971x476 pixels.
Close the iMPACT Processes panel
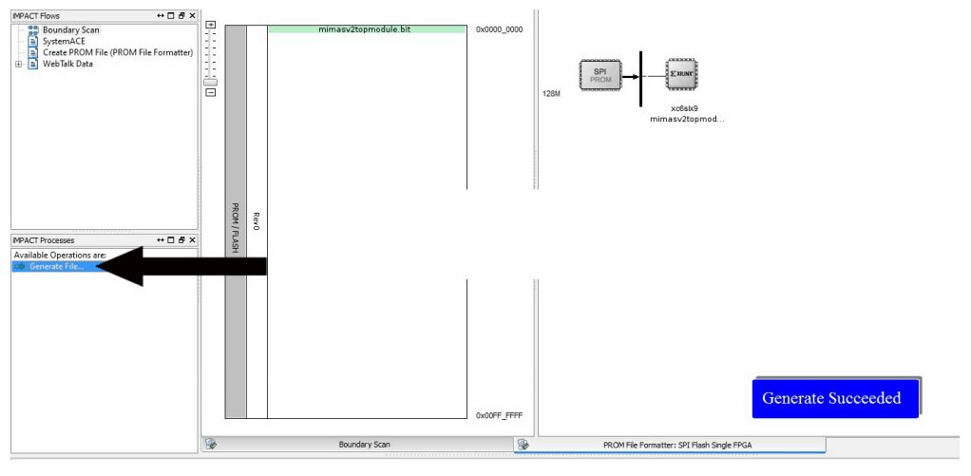click(x=192, y=240)
